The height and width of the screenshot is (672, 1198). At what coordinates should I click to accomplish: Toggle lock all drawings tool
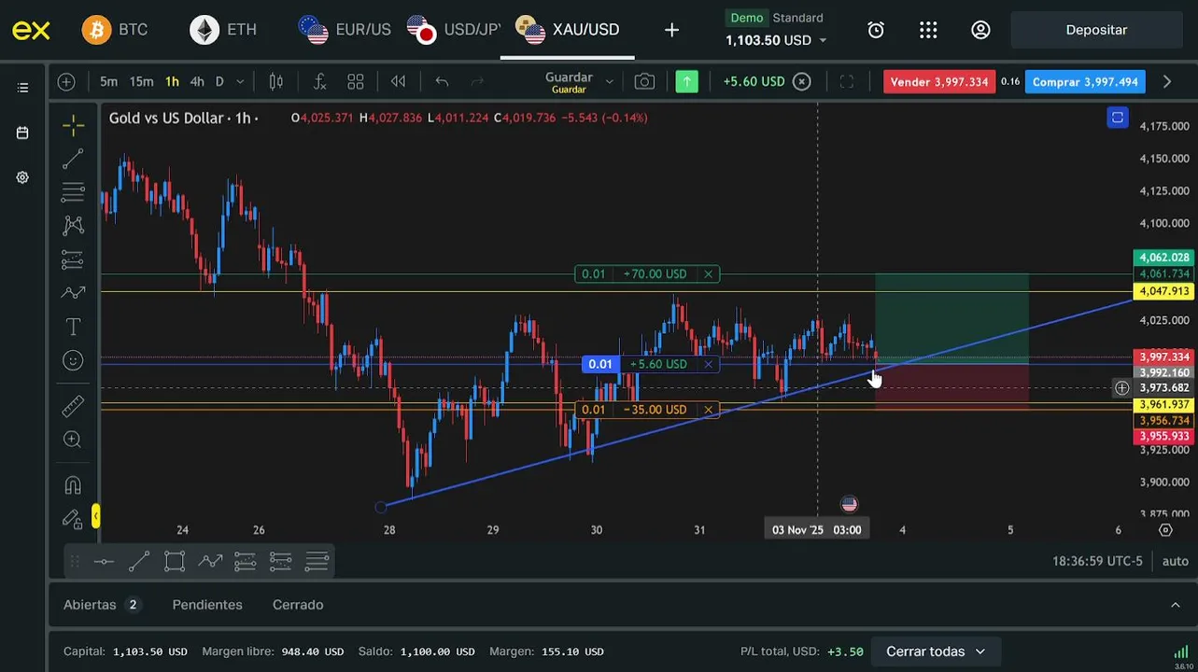(x=73, y=519)
